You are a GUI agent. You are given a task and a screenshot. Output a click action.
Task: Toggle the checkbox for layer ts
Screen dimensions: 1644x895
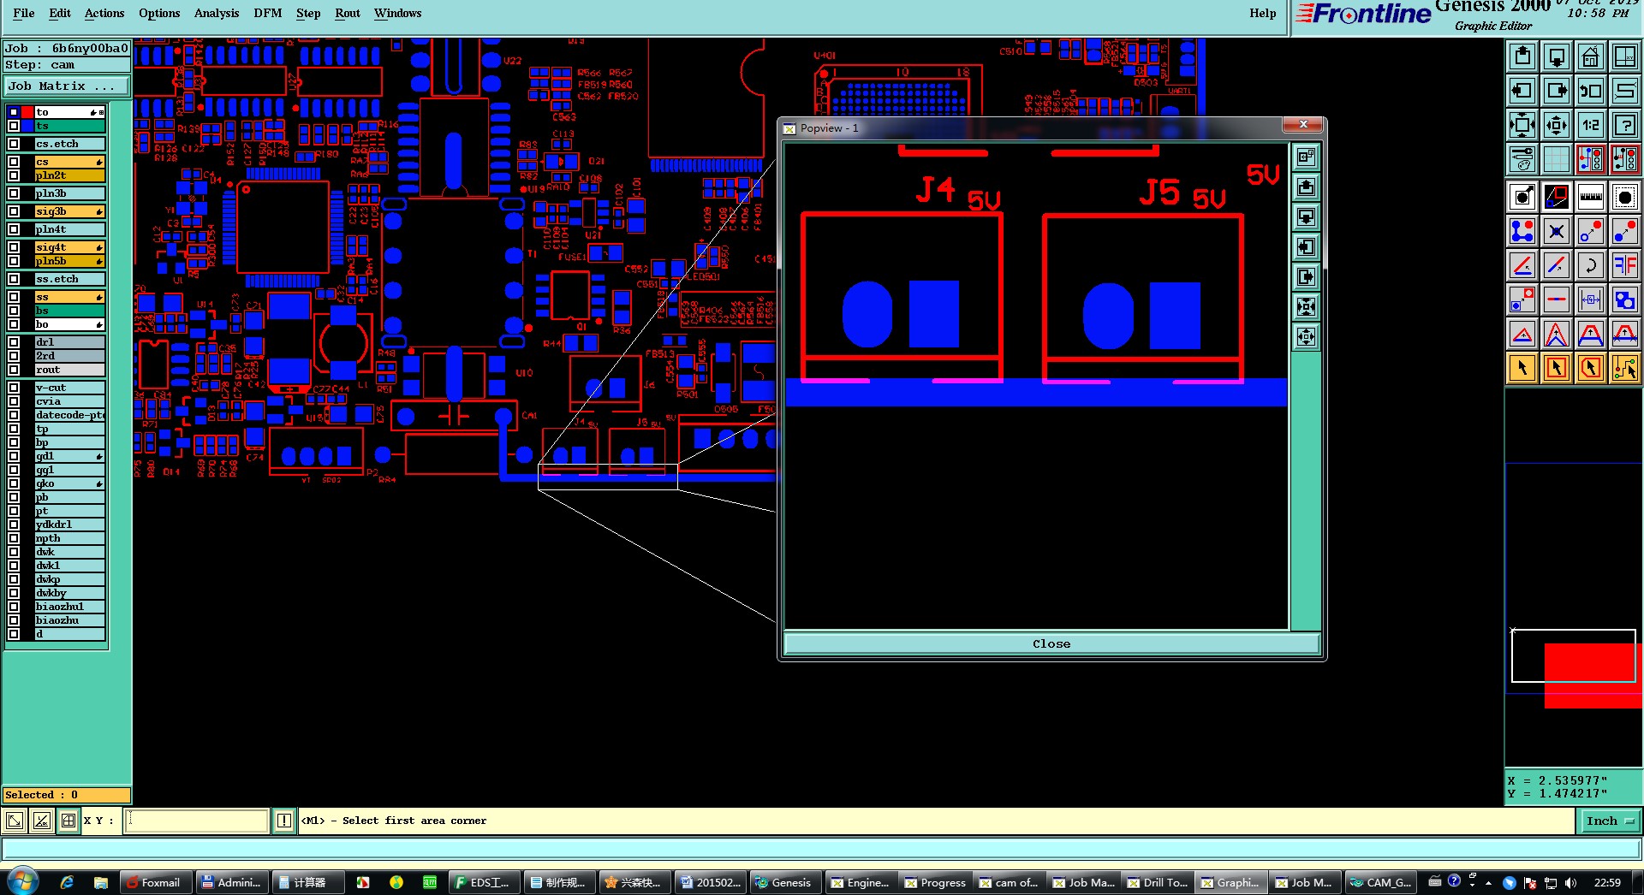point(14,126)
